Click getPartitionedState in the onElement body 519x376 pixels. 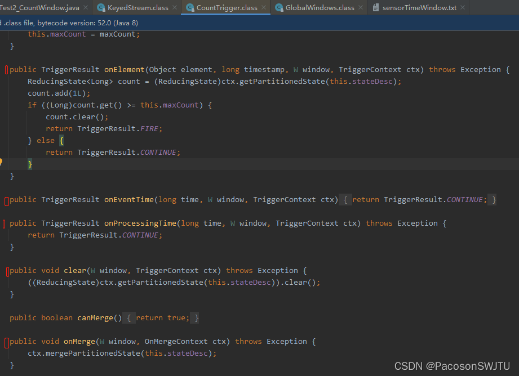click(x=282, y=82)
